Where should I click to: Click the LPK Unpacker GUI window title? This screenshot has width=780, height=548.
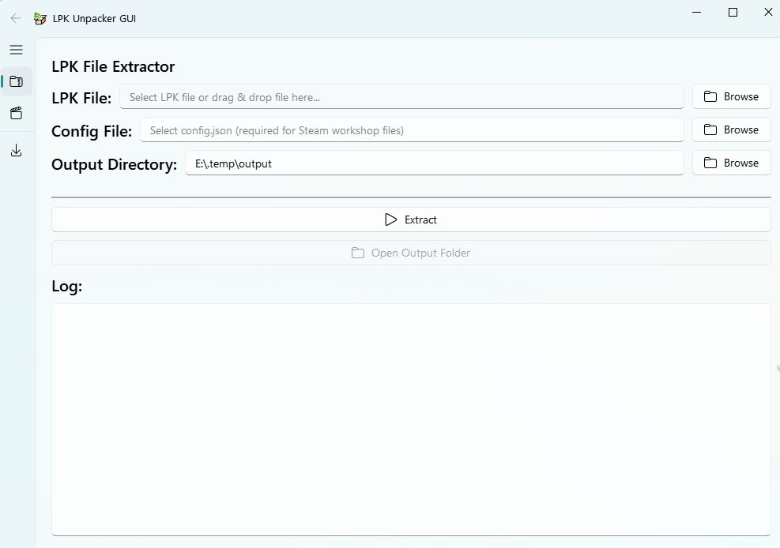click(x=94, y=18)
